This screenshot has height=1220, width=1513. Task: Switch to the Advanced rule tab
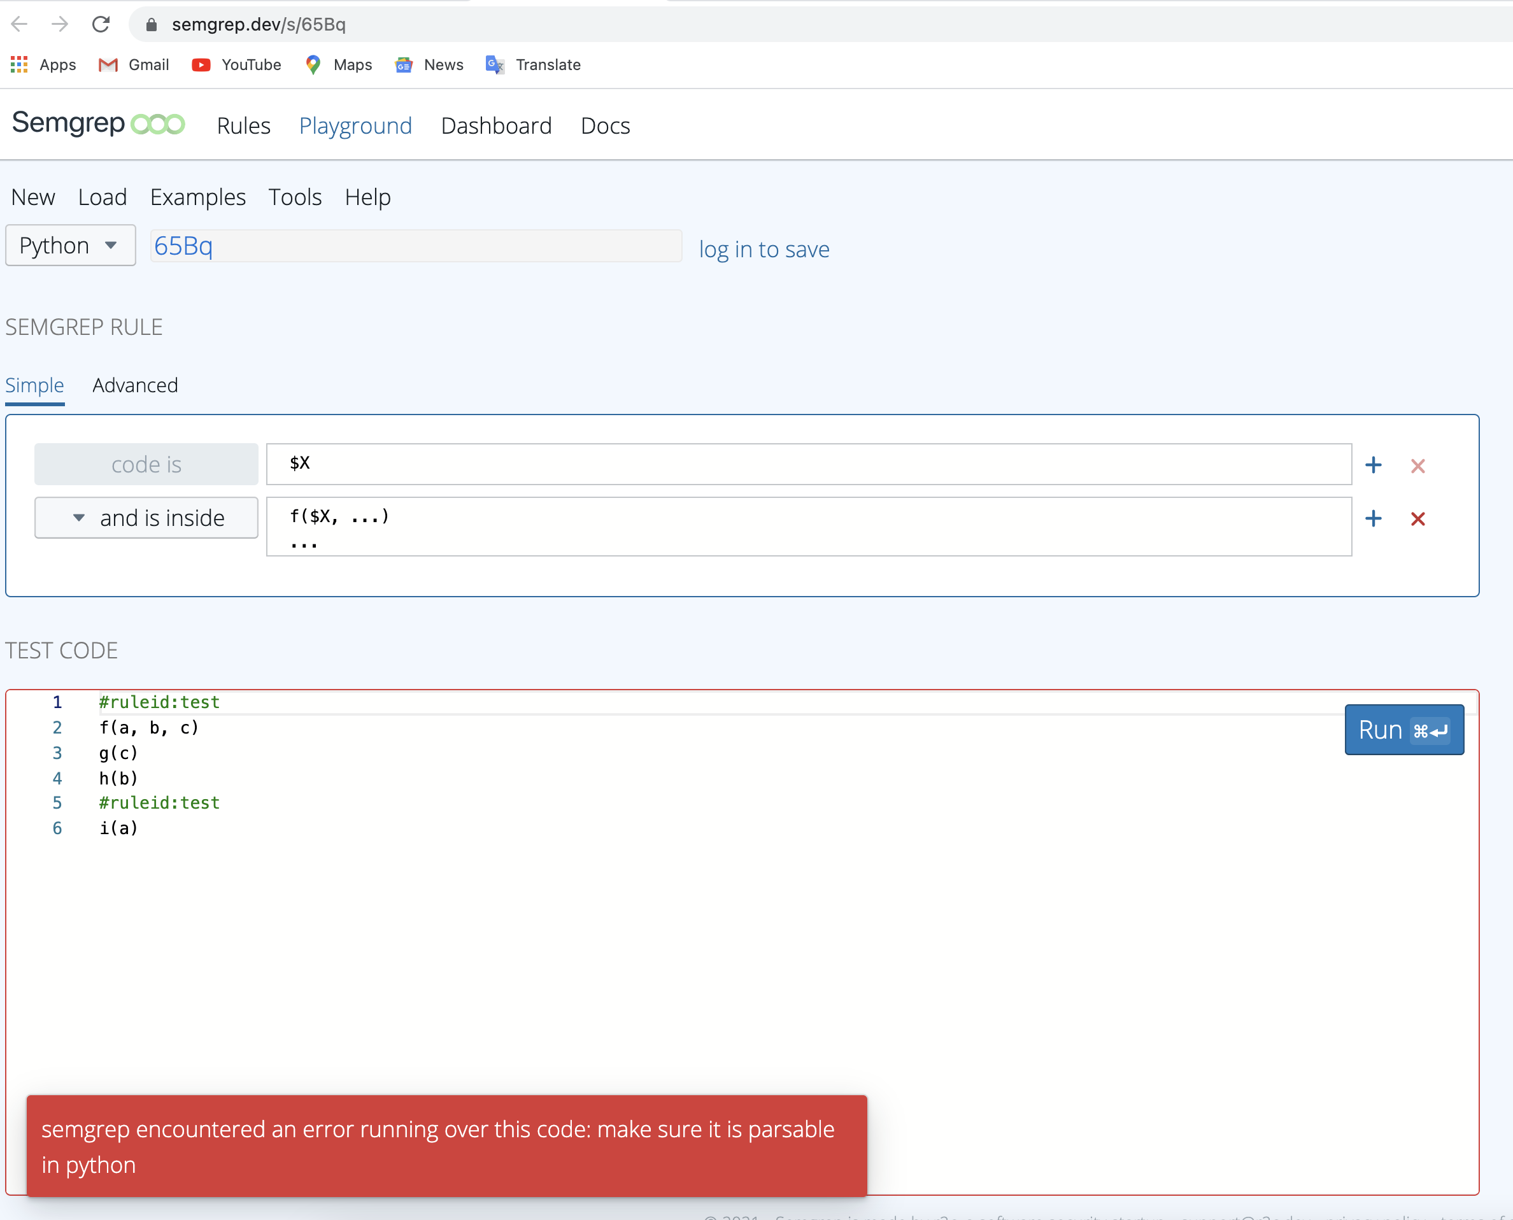click(x=135, y=385)
